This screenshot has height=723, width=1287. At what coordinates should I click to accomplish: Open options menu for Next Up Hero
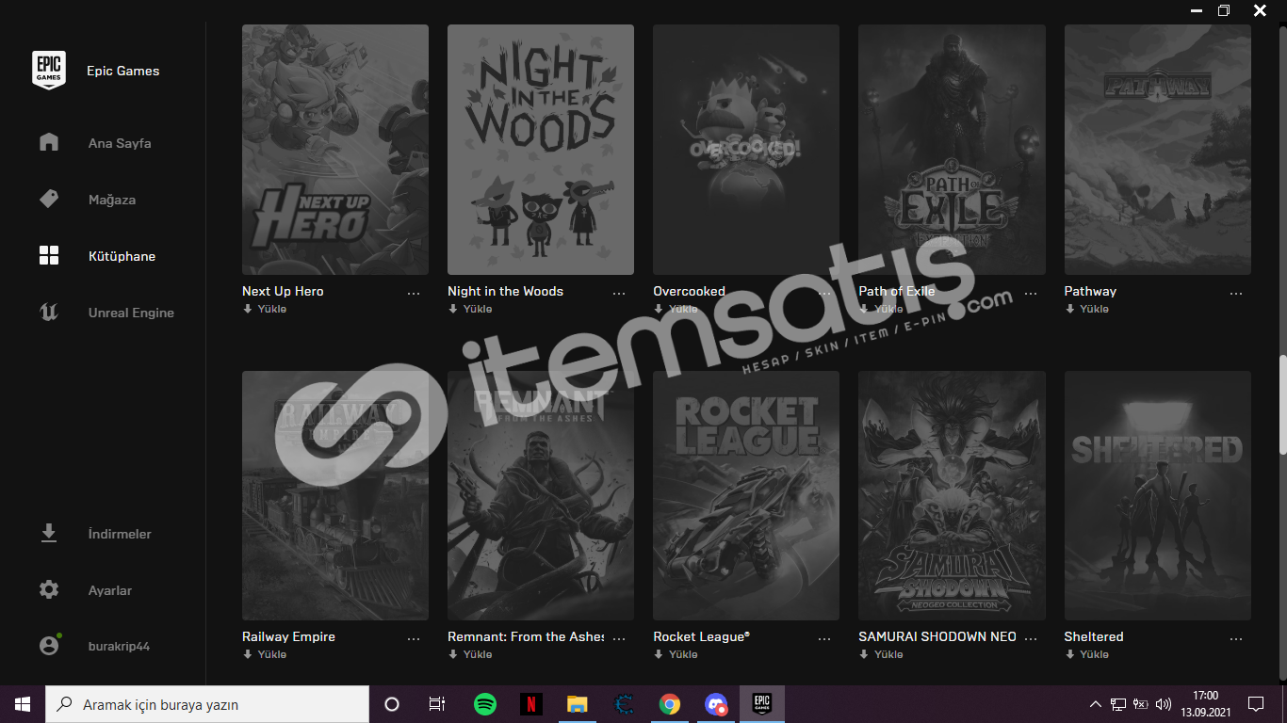pos(414,293)
